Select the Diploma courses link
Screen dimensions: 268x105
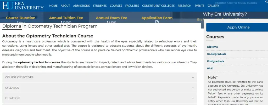pyautogui.click(x=213, y=47)
